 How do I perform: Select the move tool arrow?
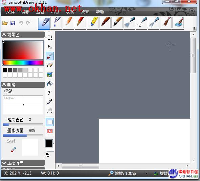point(50,47)
